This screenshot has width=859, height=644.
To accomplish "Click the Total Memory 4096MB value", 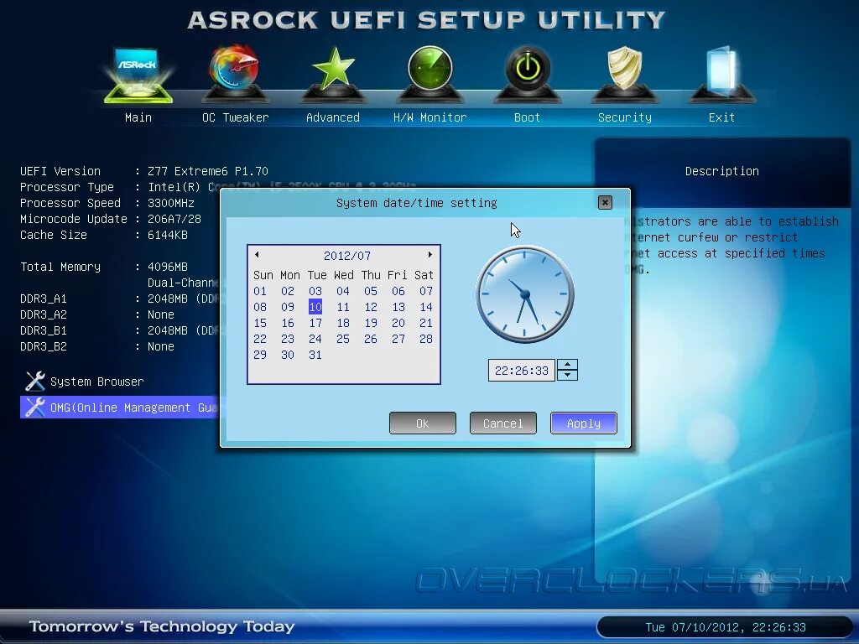I will pyautogui.click(x=168, y=267).
